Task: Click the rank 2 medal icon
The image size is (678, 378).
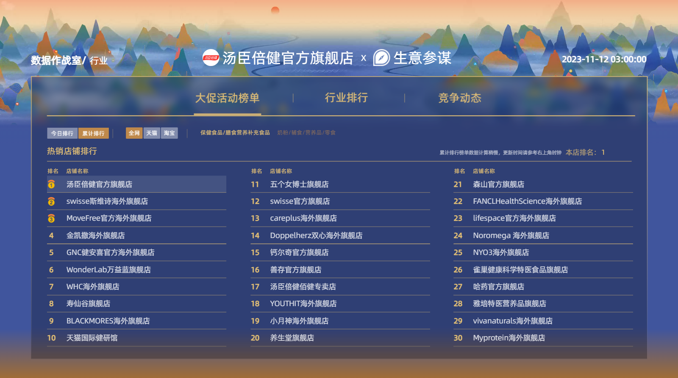Action: 51,202
